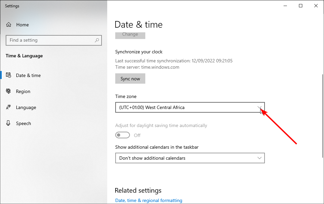The height and width of the screenshot is (204, 324).
Task: Click the vertical scrollbar thumb
Action: point(323,116)
